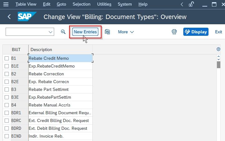Open the Table View menu

click(x=26, y=4)
